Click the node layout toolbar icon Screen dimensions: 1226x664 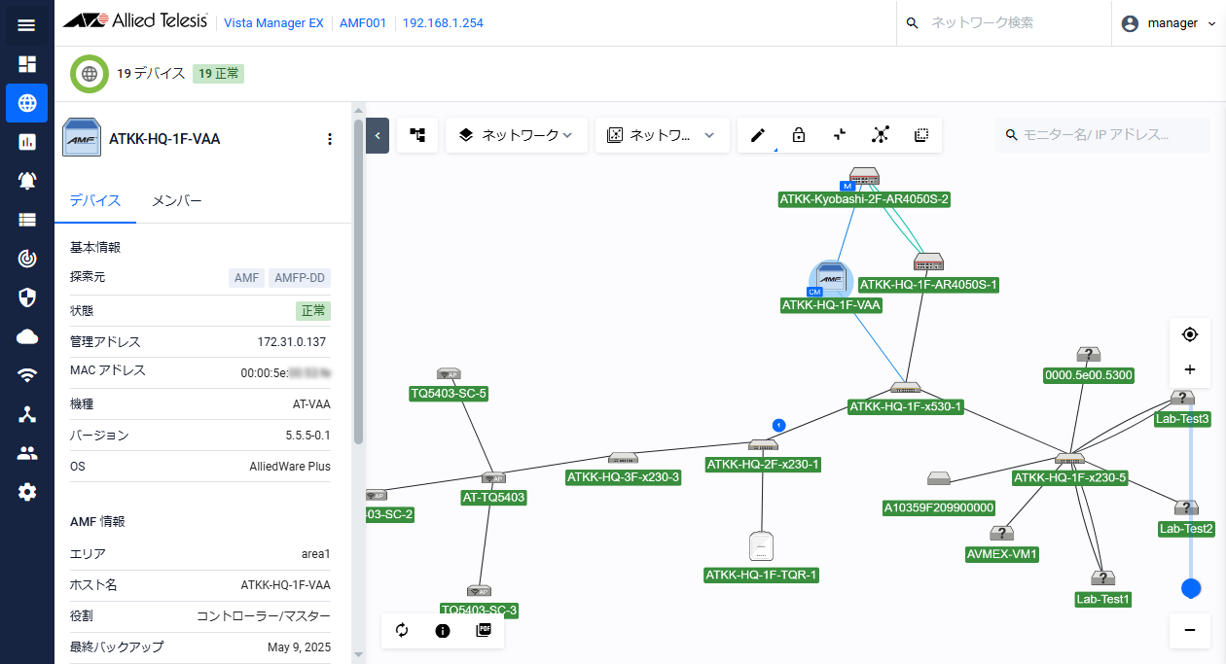pyautogui.click(x=881, y=135)
